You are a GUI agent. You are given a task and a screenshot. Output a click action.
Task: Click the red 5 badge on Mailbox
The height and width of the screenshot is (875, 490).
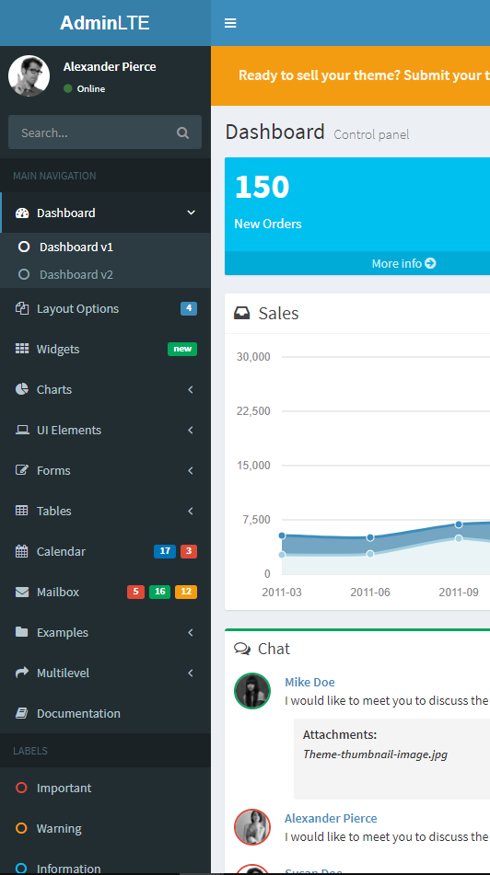click(135, 592)
